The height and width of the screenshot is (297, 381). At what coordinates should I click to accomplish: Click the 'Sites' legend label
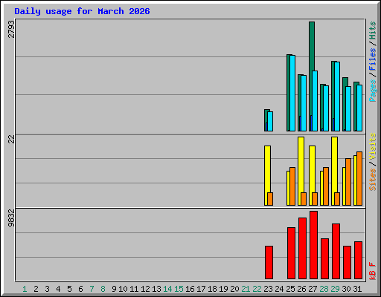373,180
